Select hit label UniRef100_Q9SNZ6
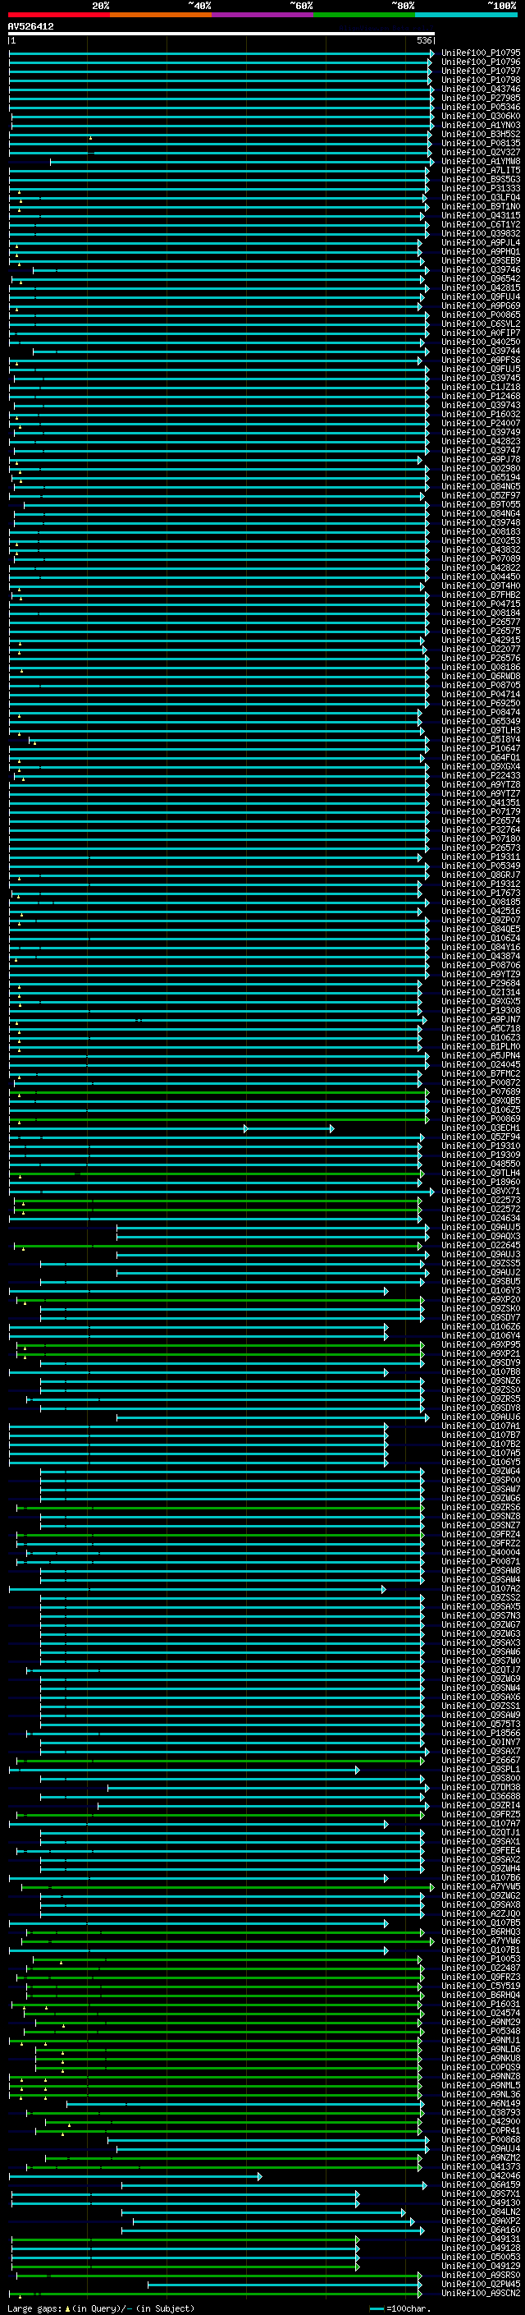 click(x=481, y=1380)
